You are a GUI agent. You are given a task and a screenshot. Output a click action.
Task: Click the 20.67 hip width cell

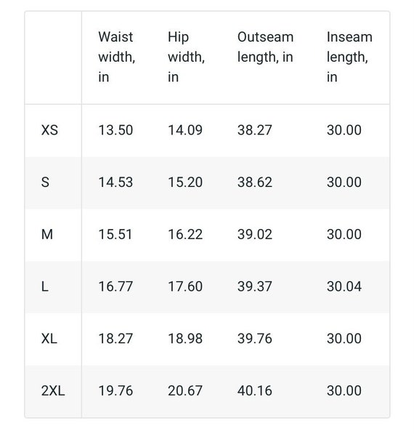point(185,391)
